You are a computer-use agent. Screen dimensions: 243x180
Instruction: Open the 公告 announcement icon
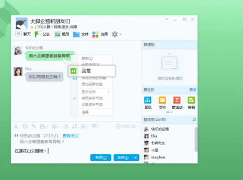point(38,34)
